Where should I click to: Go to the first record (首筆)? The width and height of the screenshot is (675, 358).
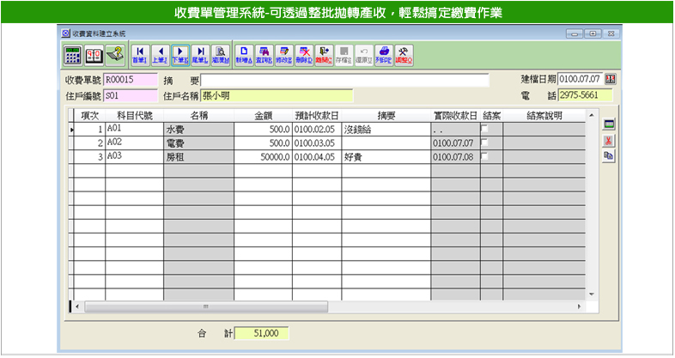(x=140, y=55)
